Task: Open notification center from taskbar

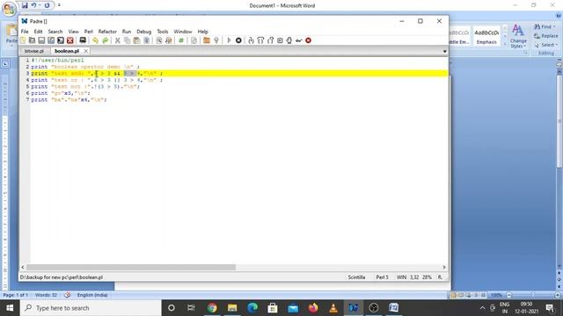Action: pyautogui.click(x=550, y=308)
